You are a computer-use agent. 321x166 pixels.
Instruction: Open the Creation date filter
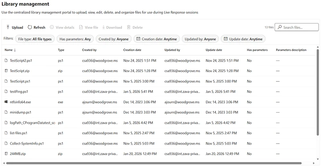pyautogui.click(x=156, y=39)
